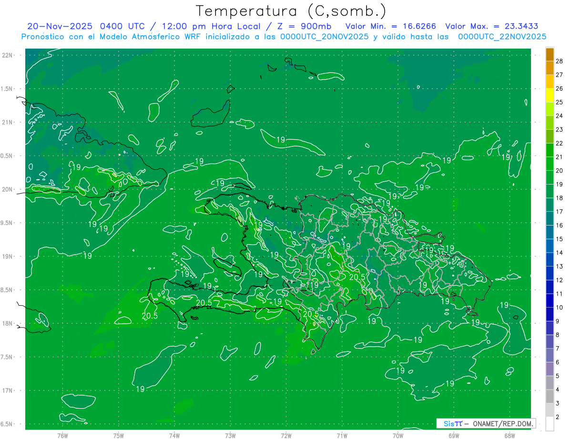Click the '74W' longitude axis label
The image size is (572, 442).
coord(174,436)
